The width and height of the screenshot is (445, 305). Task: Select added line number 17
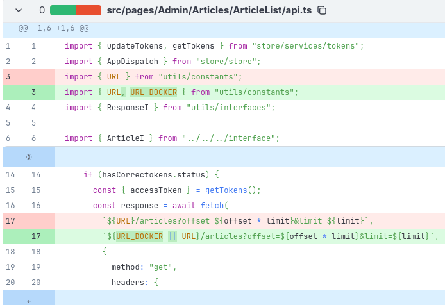(x=36, y=236)
